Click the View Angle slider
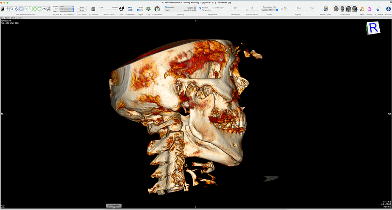 coord(235,10)
